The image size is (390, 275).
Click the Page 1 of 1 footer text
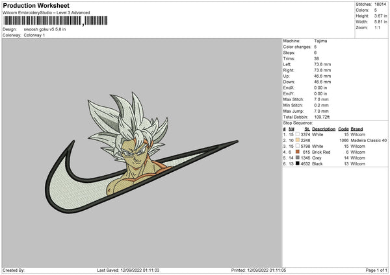point(376,270)
